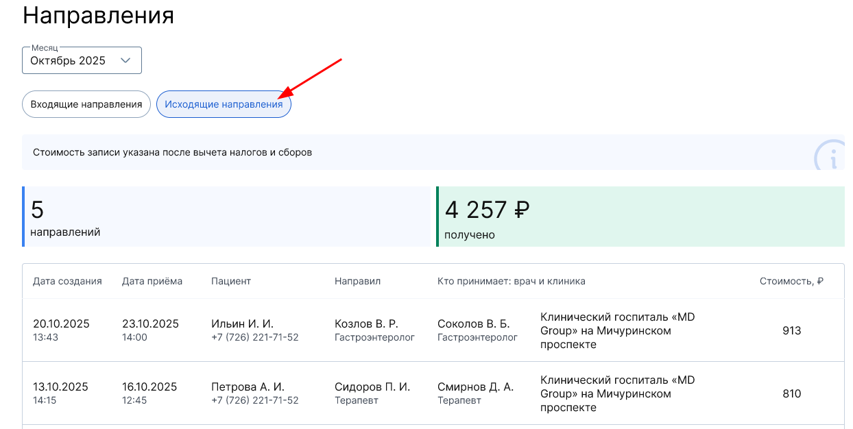Screen dimensions: 853x429
Task: Click receiving doctor Смирнов Д. А.
Action: 475,387
